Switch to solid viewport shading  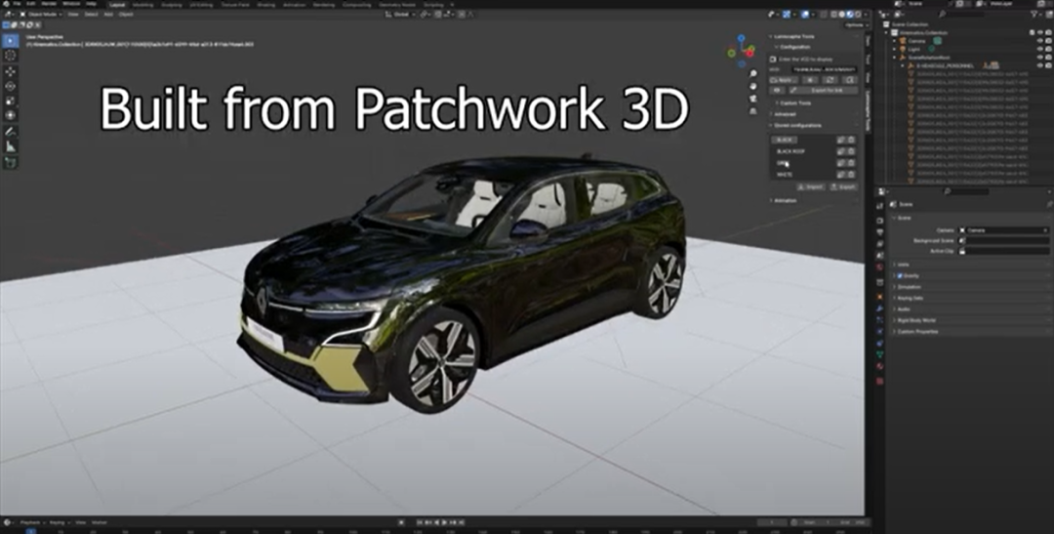[x=842, y=14]
